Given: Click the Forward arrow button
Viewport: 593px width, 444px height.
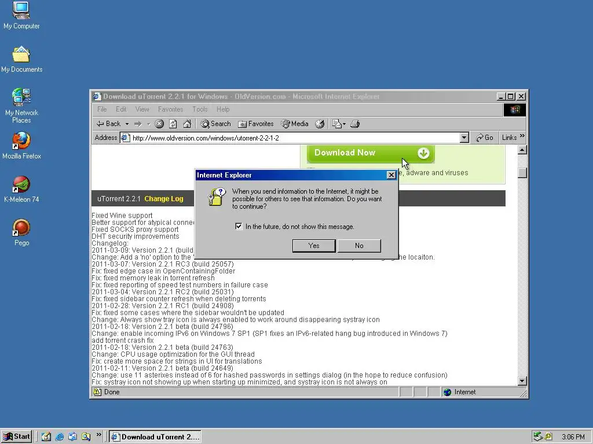Looking at the screenshot, I should coord(138,124).
